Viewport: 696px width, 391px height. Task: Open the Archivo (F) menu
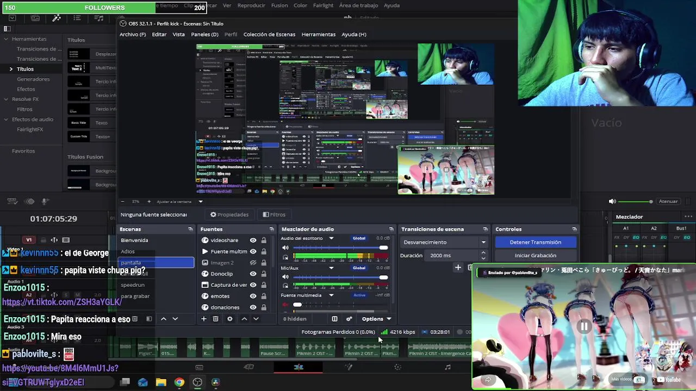coord(133,34)
